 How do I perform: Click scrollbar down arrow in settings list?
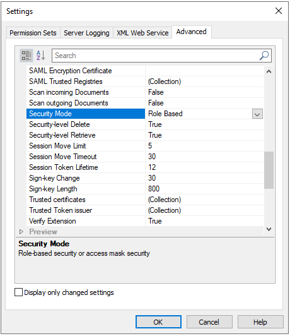click(x=269, y=229)
